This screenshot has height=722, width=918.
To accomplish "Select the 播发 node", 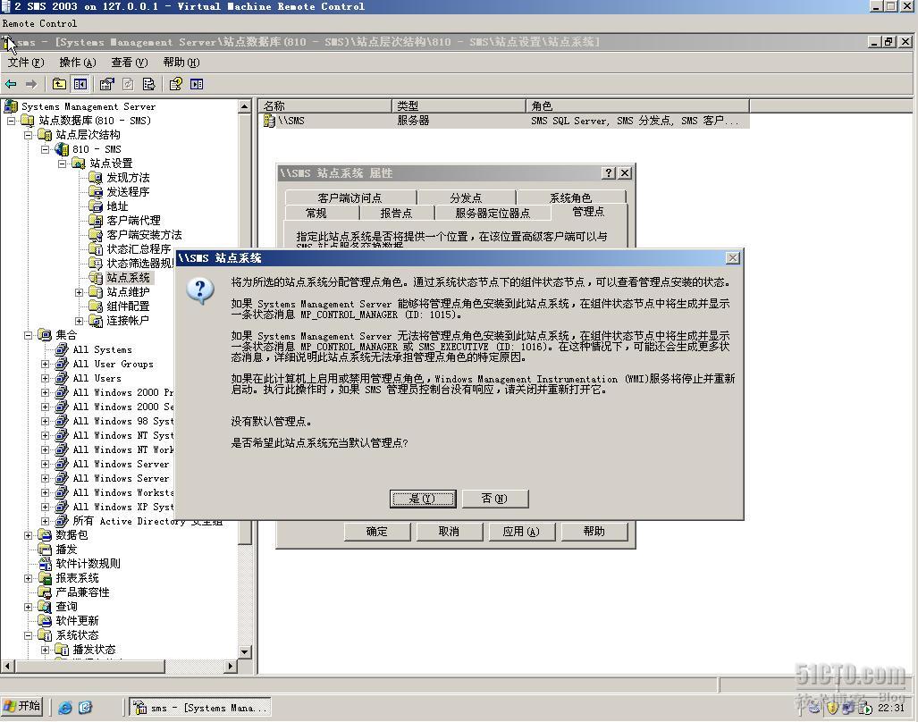I will (x=66, y=550).
